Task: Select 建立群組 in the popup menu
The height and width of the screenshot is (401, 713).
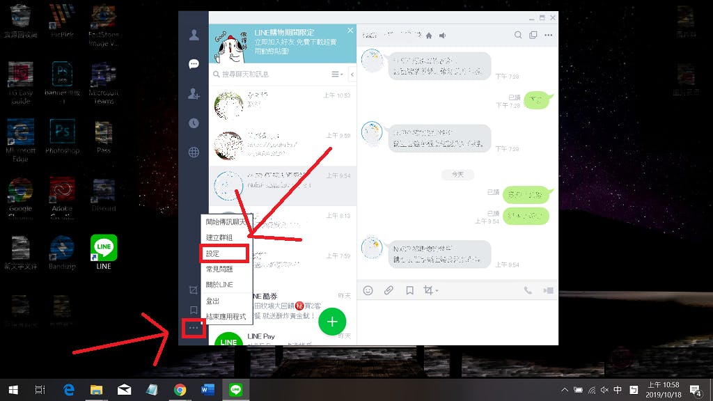Action: point(226,237)
